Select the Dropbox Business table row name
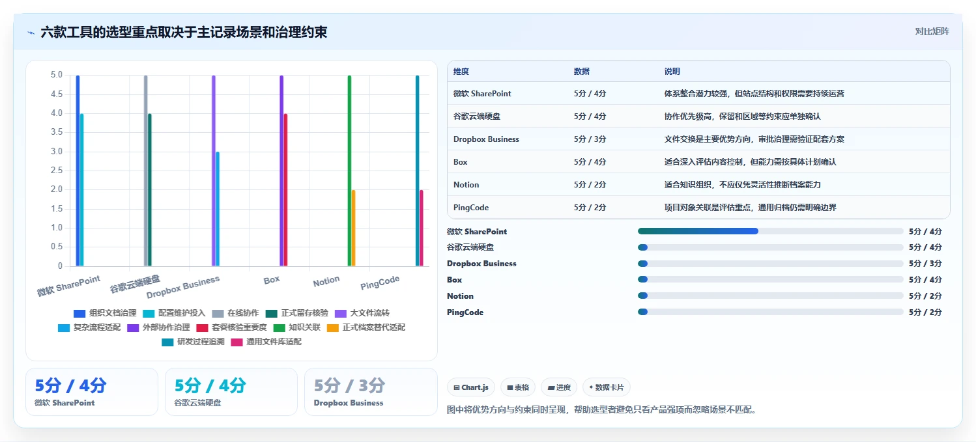Viewport: 976px width, 442px height. click(486, 139)
